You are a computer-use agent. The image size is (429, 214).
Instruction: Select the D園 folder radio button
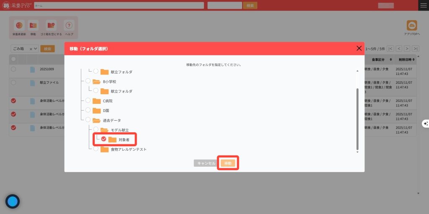[x=88, y=110]
